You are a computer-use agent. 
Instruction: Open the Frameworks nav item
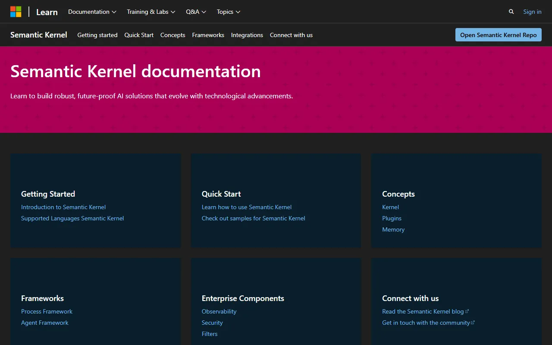point(208,35)
